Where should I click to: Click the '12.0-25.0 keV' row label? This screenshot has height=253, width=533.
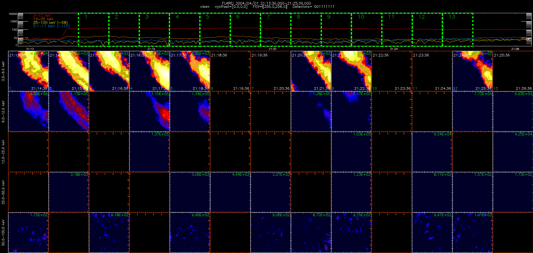click(x=3, y=152)
